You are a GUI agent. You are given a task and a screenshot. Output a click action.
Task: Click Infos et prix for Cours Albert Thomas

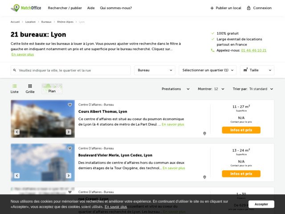(x=241, y=130)
